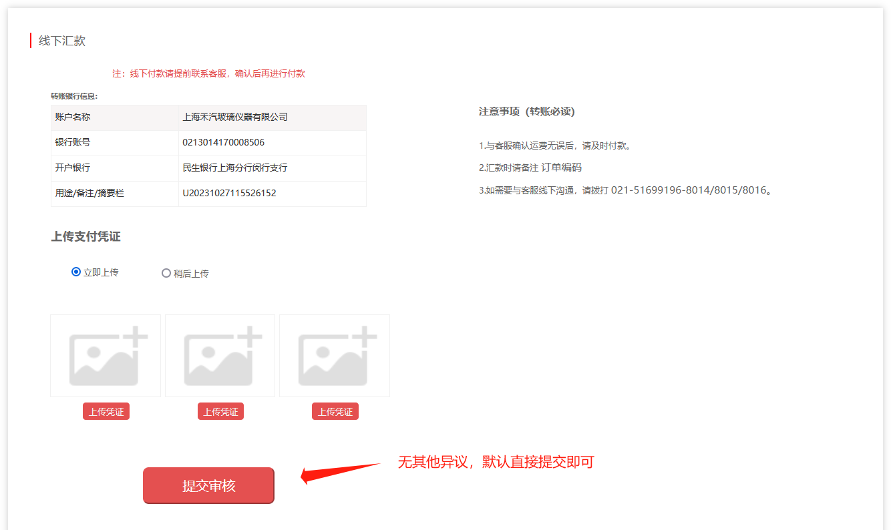This screenshot has width=895, height=530.
Task: Click the bank branch 民生银行上海分行闵行支行
Action: tap(234, 168)
